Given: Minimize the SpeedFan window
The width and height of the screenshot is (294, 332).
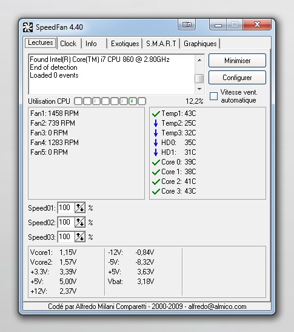Looking at the screenshot, I should [218, 24].
